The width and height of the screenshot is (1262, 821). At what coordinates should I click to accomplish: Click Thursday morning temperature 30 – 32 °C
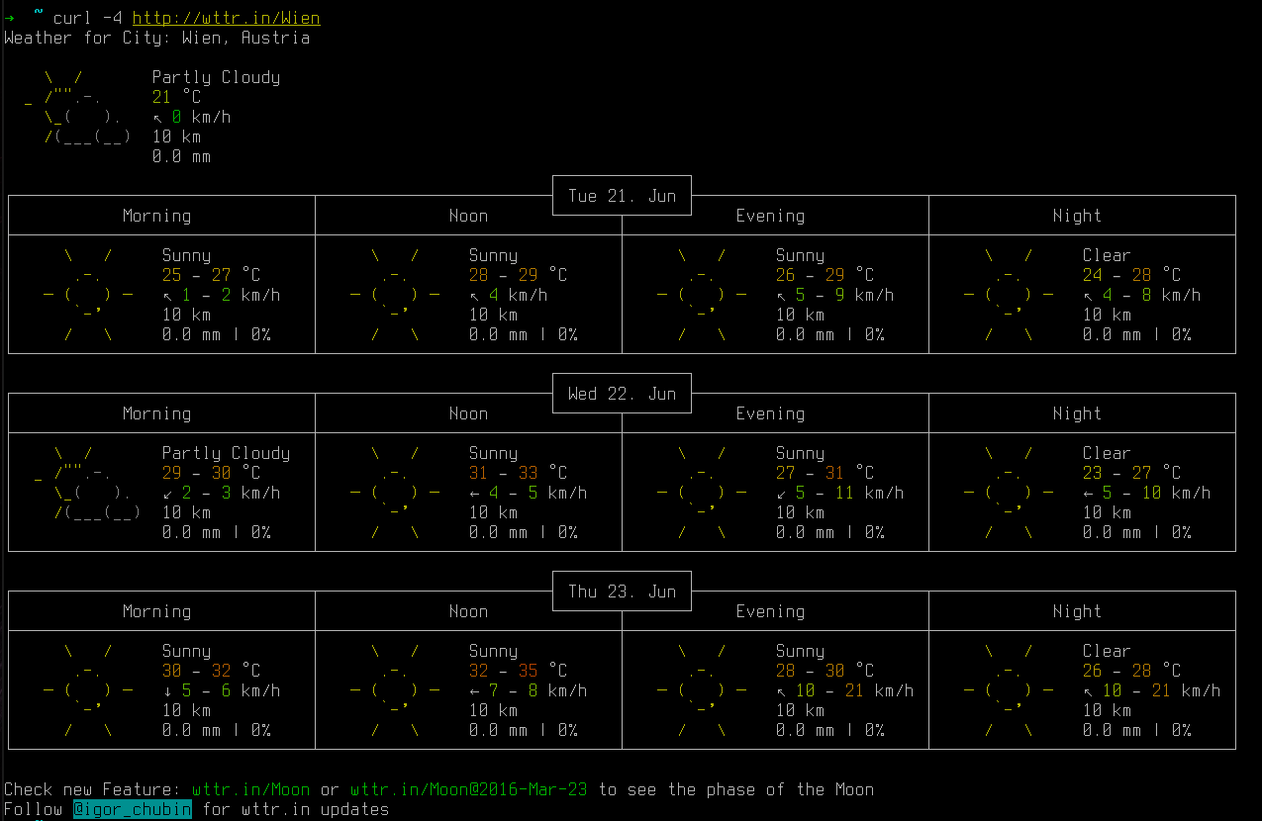[212, 671]
